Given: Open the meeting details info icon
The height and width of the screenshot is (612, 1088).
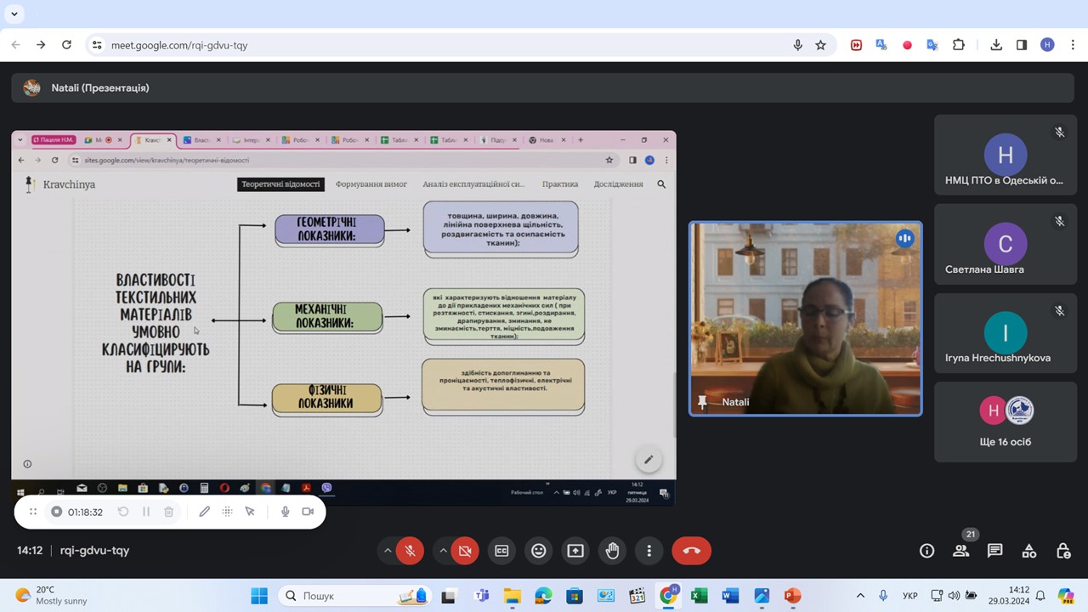Looking at the screenshot, I should (926, 551).
